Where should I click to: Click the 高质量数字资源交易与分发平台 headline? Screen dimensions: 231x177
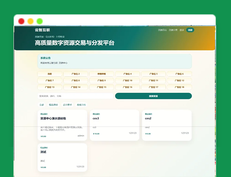pyautogui.click(x=75, y=43)
